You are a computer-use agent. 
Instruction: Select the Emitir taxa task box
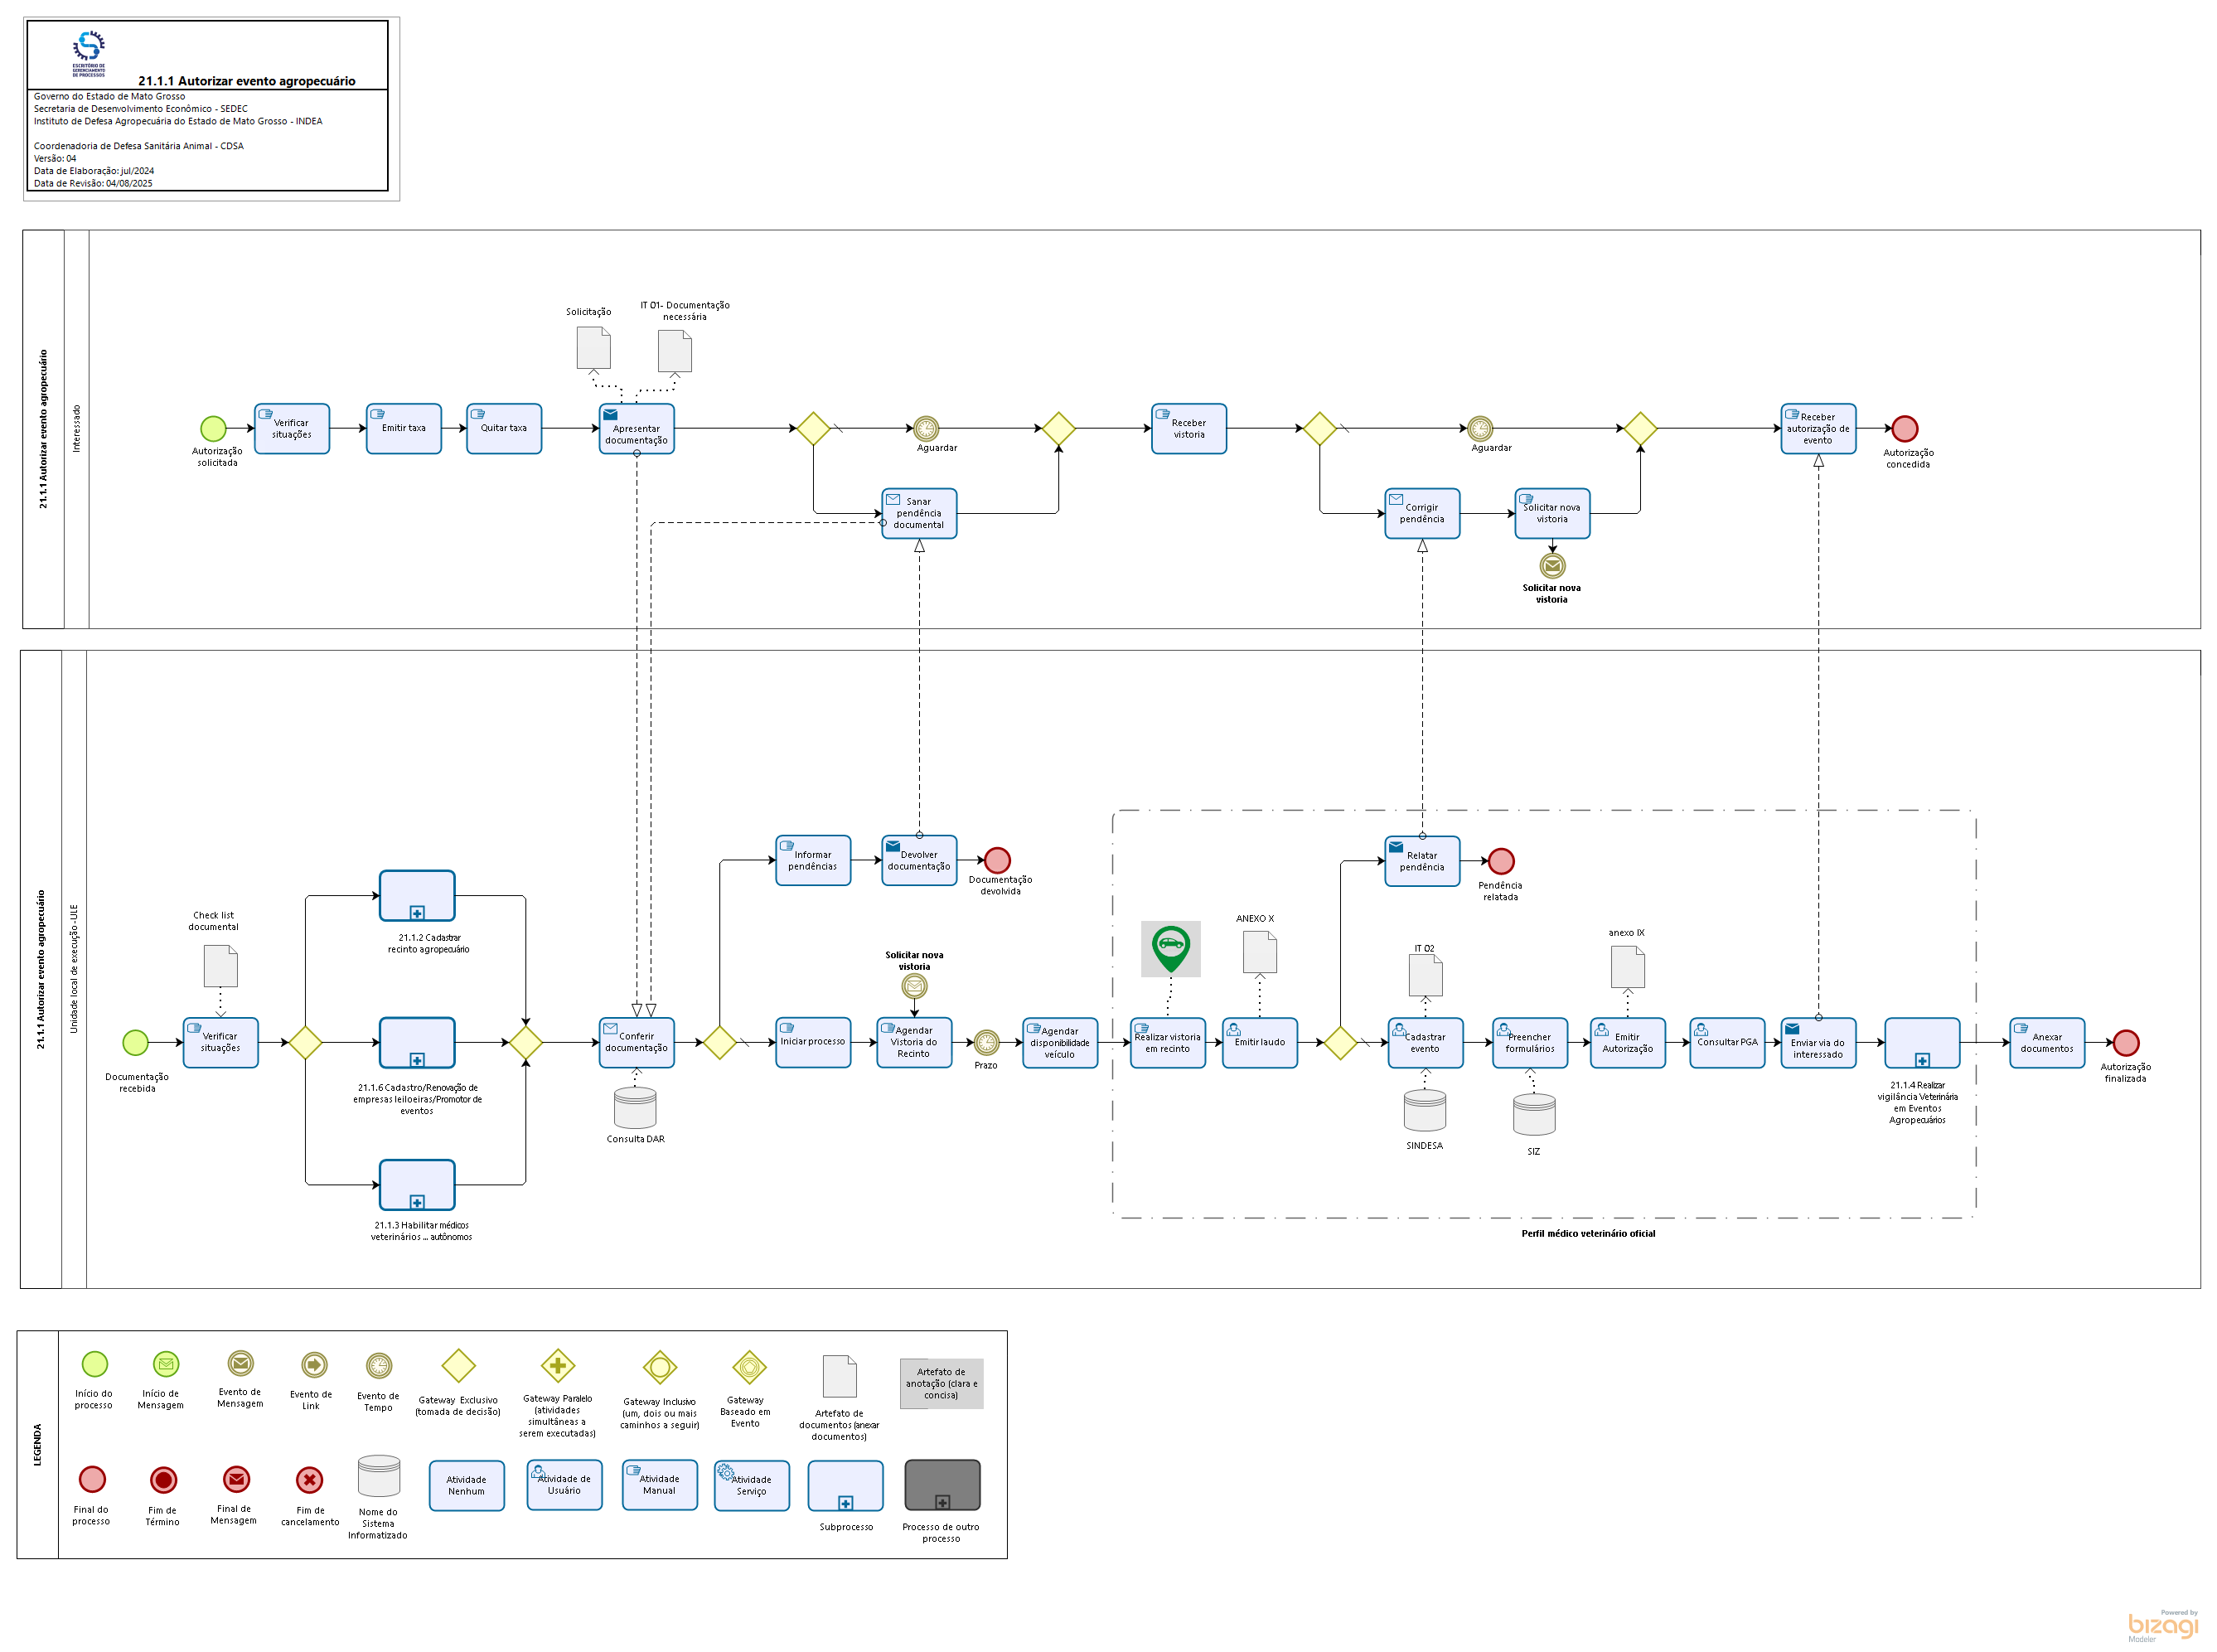tap(403, 428)
